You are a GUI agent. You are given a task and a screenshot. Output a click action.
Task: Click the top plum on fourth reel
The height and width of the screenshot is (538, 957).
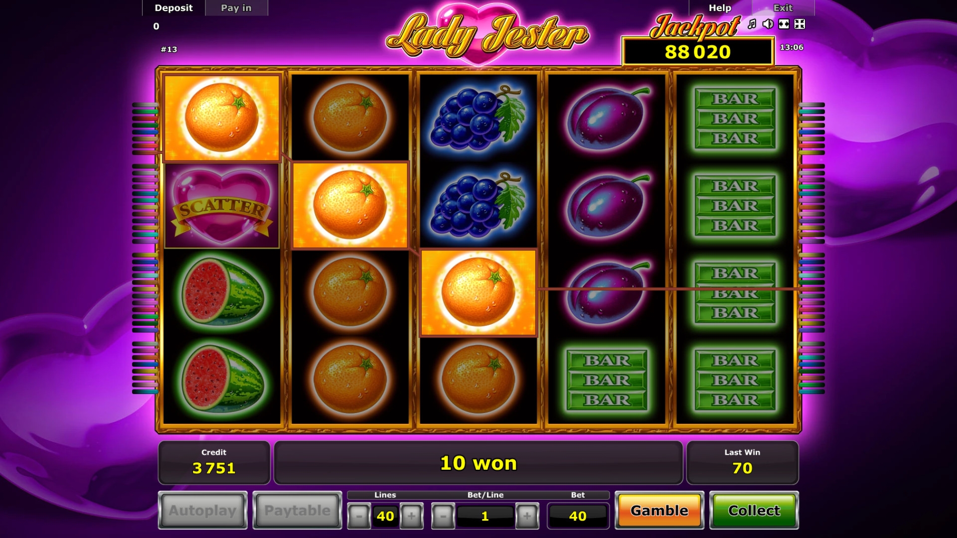(607, 118)
